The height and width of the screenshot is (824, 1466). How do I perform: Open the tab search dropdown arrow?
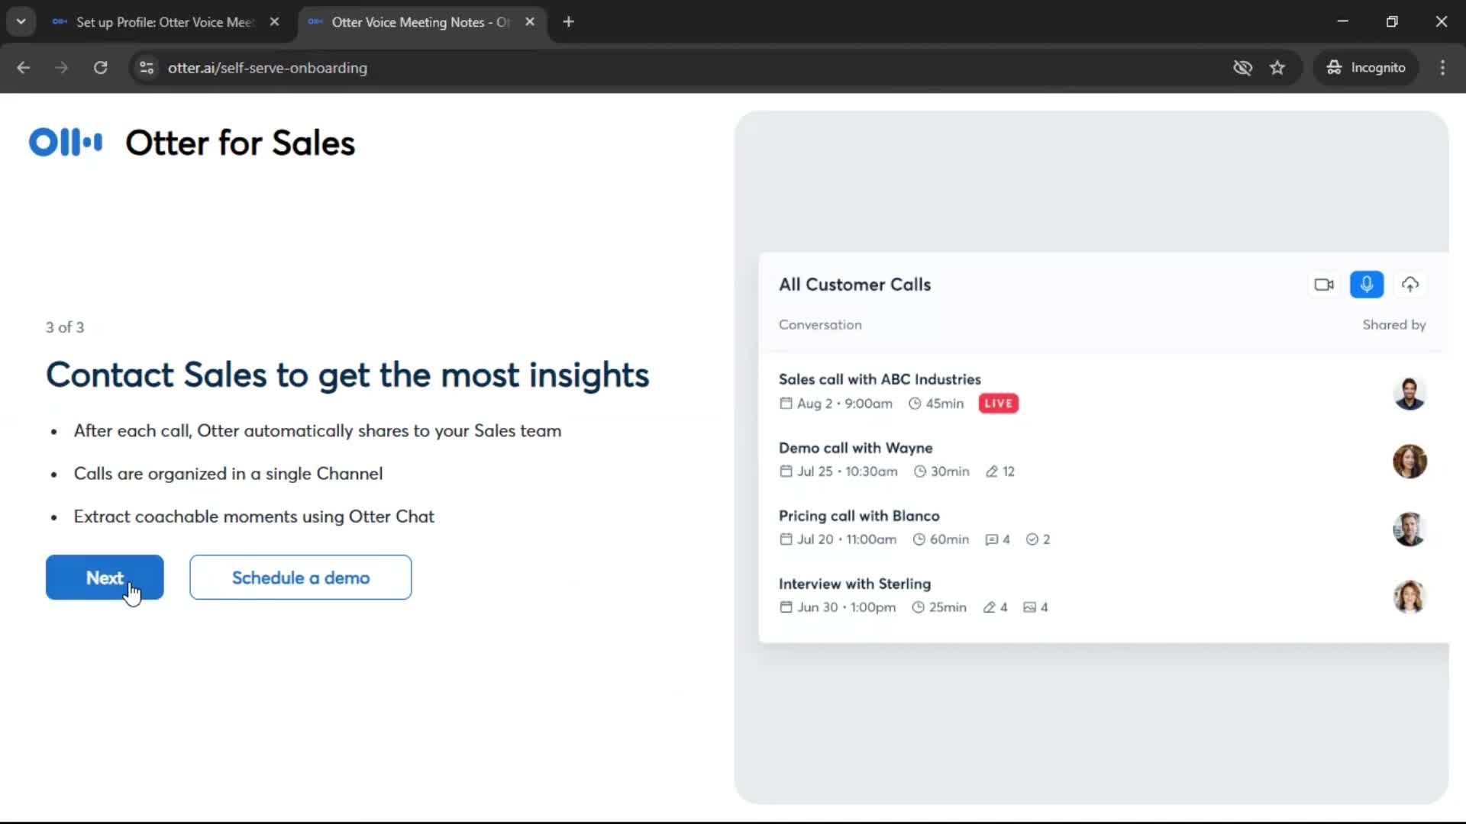point(21,22)
